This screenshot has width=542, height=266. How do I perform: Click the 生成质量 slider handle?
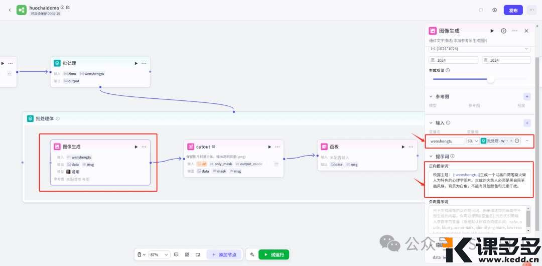(490, 79)
